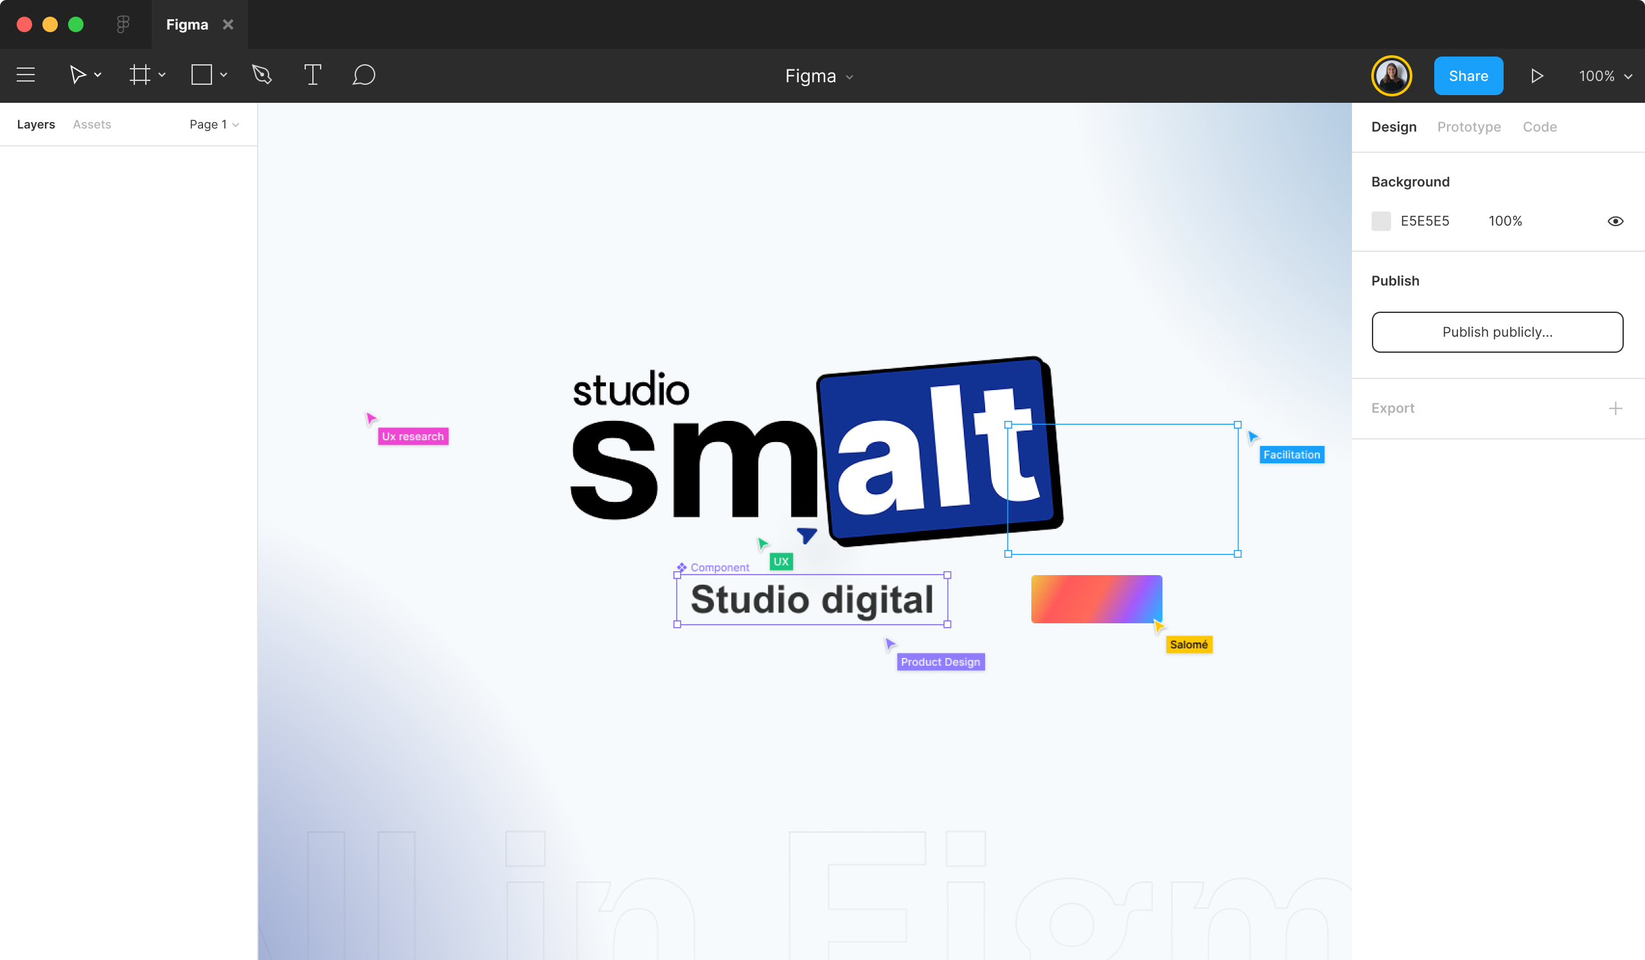Select the 'studio' logo text
The width and height of the screenshot is (1645, 960).
pos(630,389)
